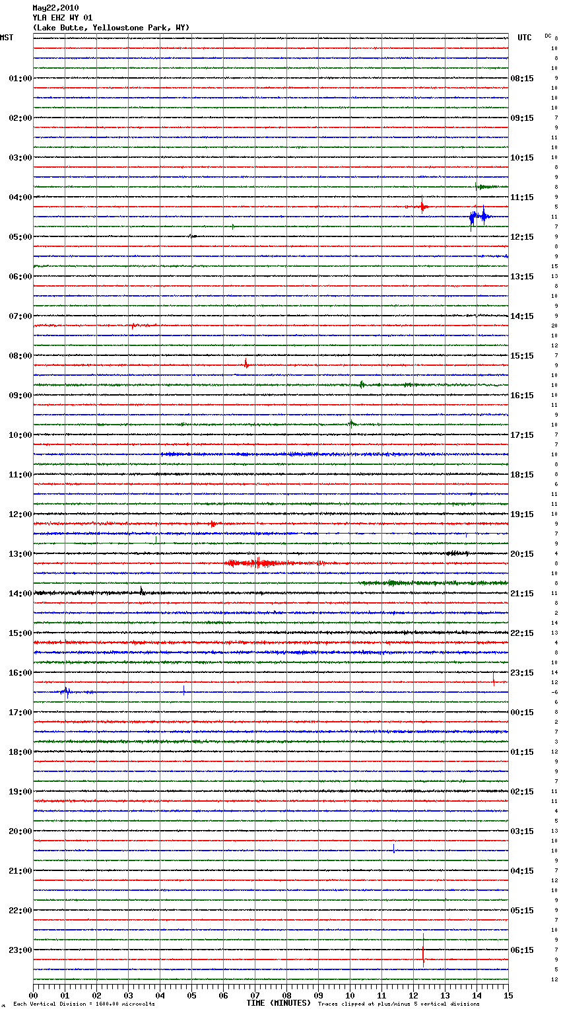
Task: Click the UTC timezone column header
Action: [525, 38]
